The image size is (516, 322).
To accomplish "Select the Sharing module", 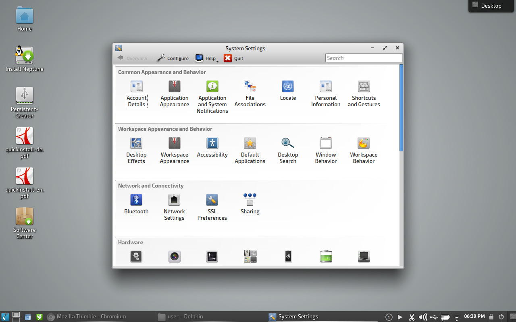I will (x=250, y=204).
